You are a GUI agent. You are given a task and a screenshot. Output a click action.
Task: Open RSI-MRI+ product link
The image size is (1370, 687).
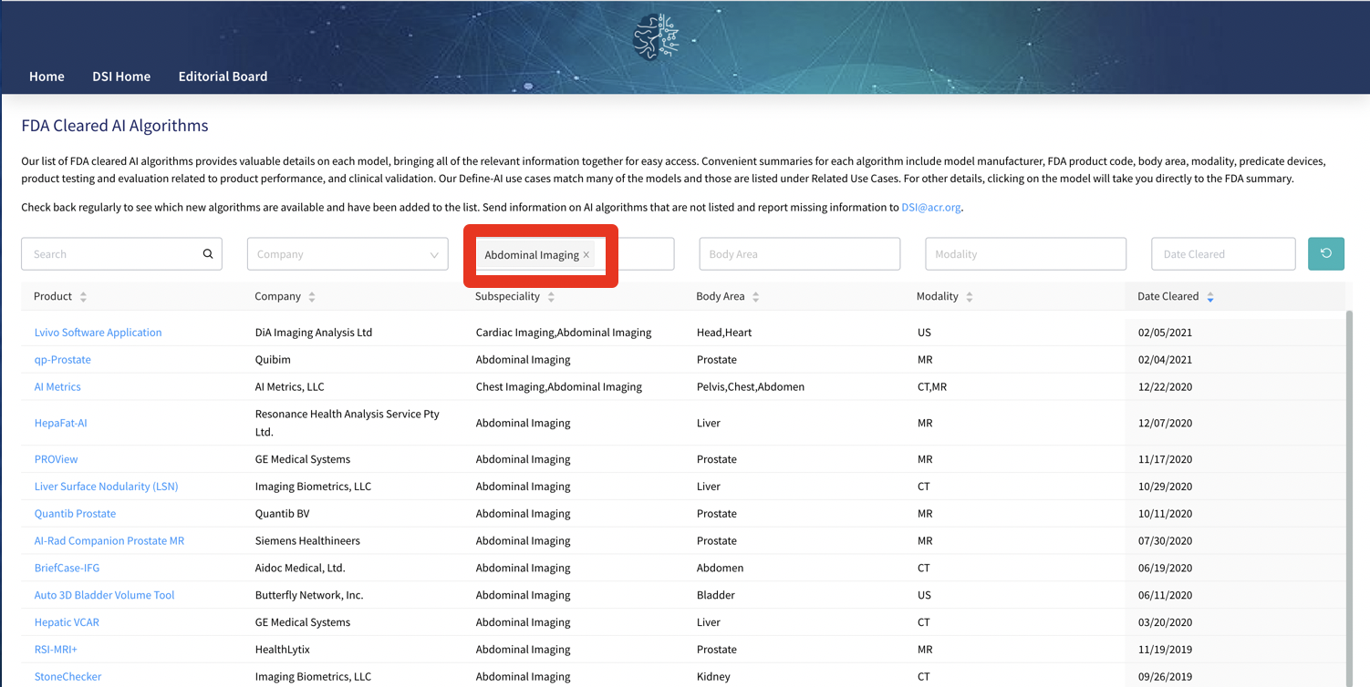pyautogui.click(x=56, y=650)
